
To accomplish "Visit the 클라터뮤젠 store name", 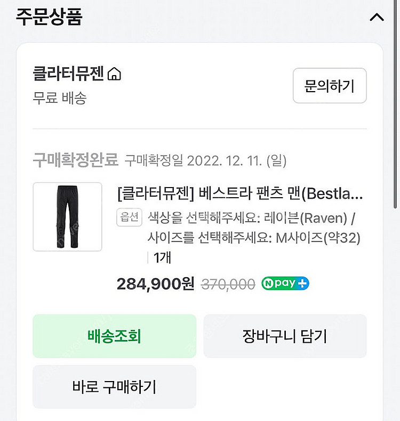I will tap(68, 74).
